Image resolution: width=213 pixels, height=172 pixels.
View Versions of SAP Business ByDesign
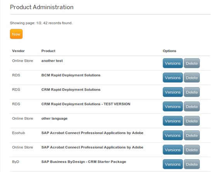coord(173,164)
